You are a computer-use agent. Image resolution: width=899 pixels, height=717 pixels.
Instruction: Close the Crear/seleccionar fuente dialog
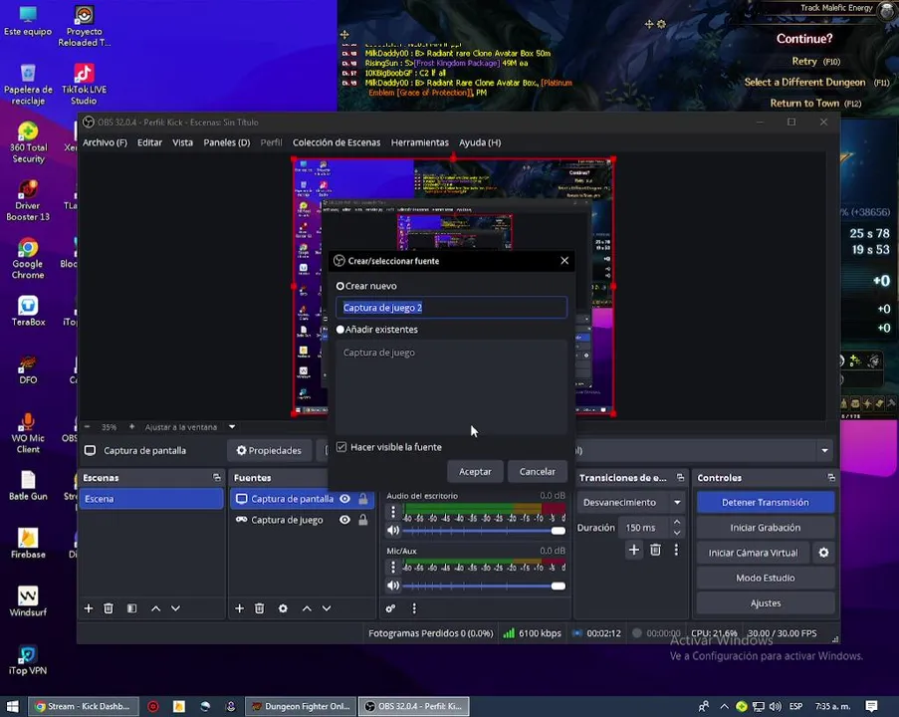(x=564, y=261)
